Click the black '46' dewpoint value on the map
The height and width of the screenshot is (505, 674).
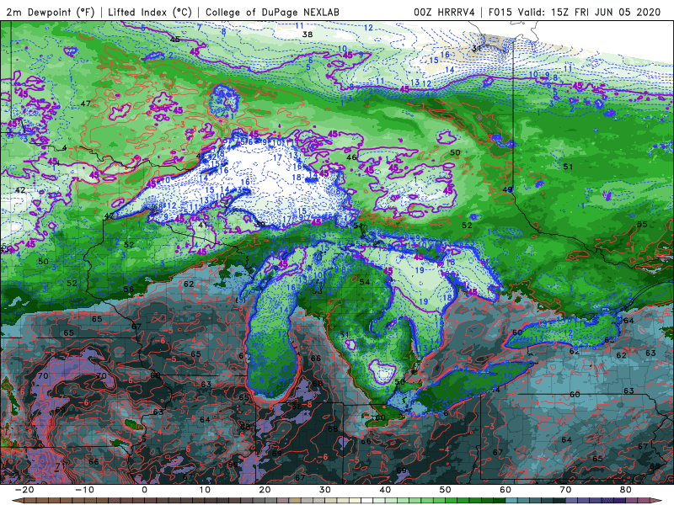tap(351, 157)
